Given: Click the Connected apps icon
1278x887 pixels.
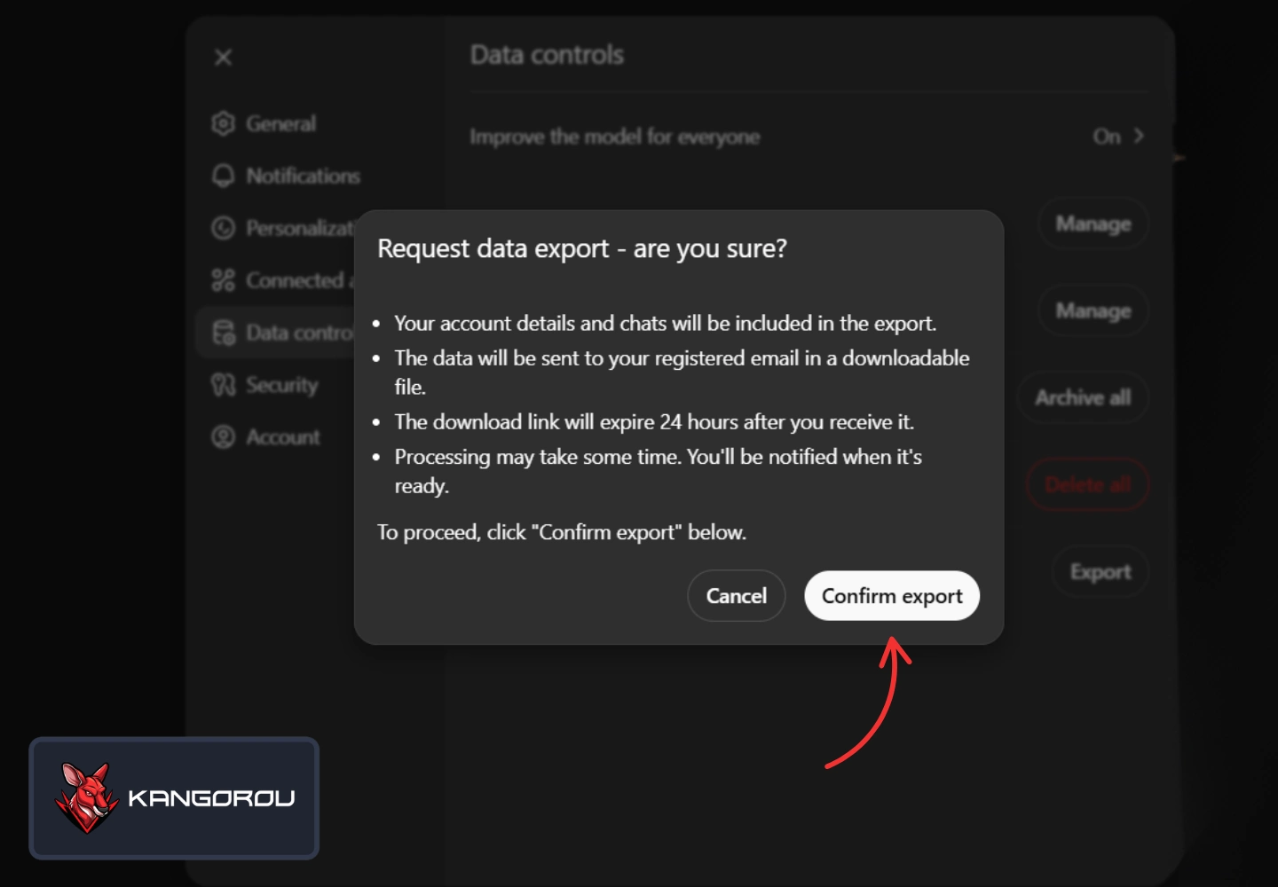Looking at the screenshot, I should click(223, 279).
